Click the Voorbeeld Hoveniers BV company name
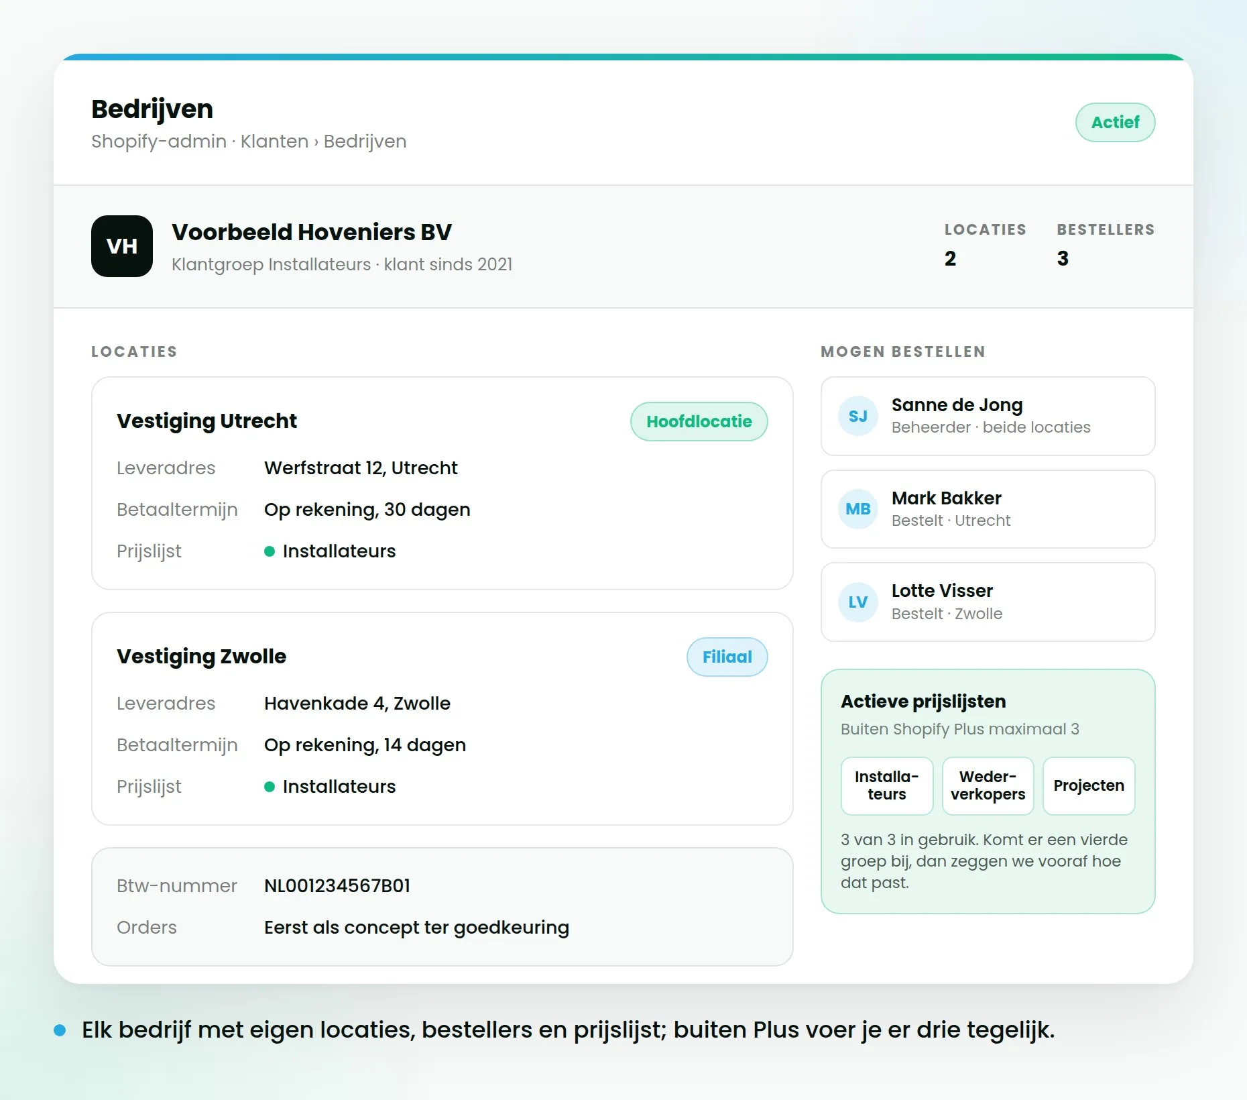This screenshot has height=1100, width=1247. pyautogui.click(x=312, y=232)
